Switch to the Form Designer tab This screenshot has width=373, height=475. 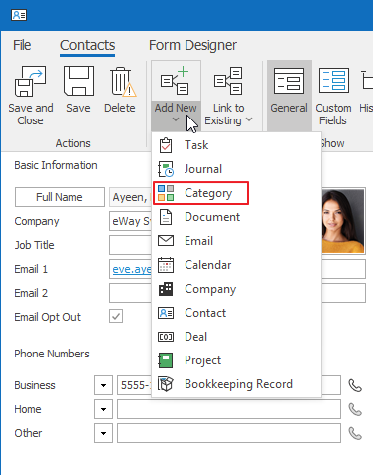(x=192, y=45)
